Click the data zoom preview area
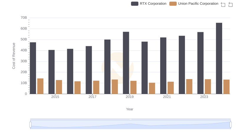Image resolution: width=236 pixels, height=136 pixels. click(130, 125)
